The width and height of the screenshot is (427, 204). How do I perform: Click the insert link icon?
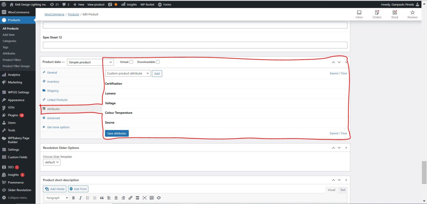[130, 198]
